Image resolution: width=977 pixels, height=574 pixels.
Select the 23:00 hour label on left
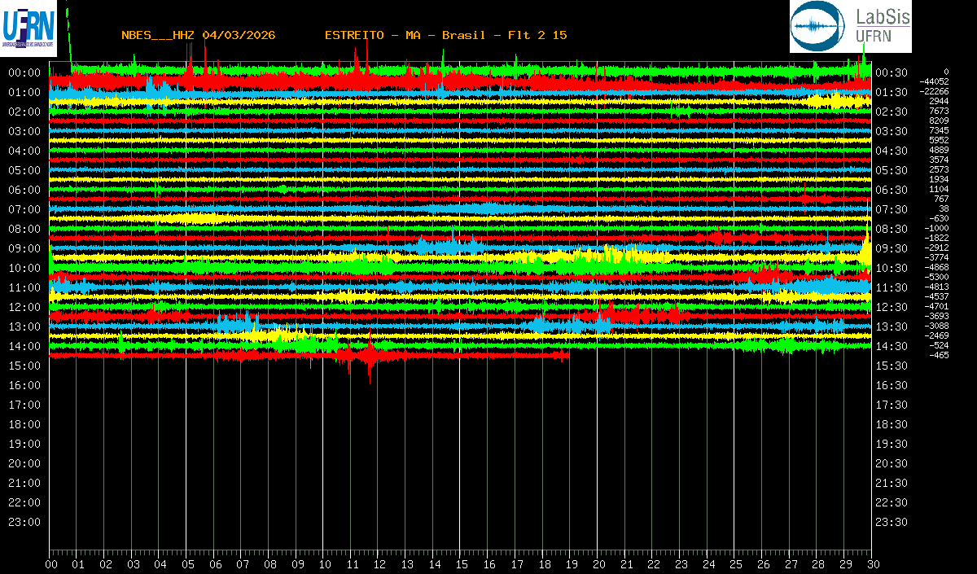point(24,522)
